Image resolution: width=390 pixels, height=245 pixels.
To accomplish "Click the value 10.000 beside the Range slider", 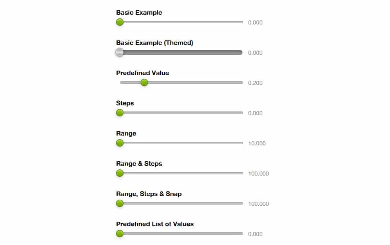I will (257, 143).
